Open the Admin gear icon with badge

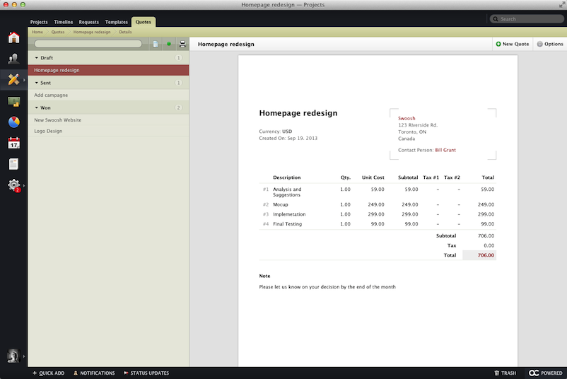[13, 185]
